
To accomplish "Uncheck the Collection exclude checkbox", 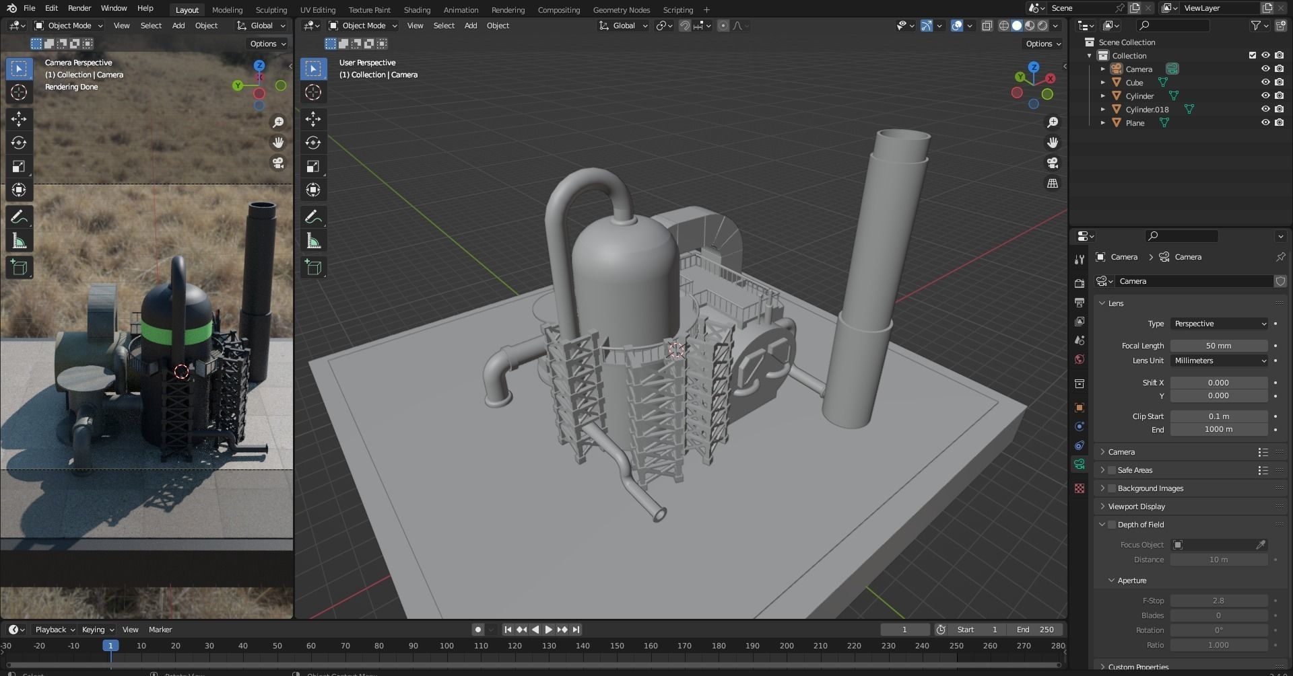I will point(1253,55).
